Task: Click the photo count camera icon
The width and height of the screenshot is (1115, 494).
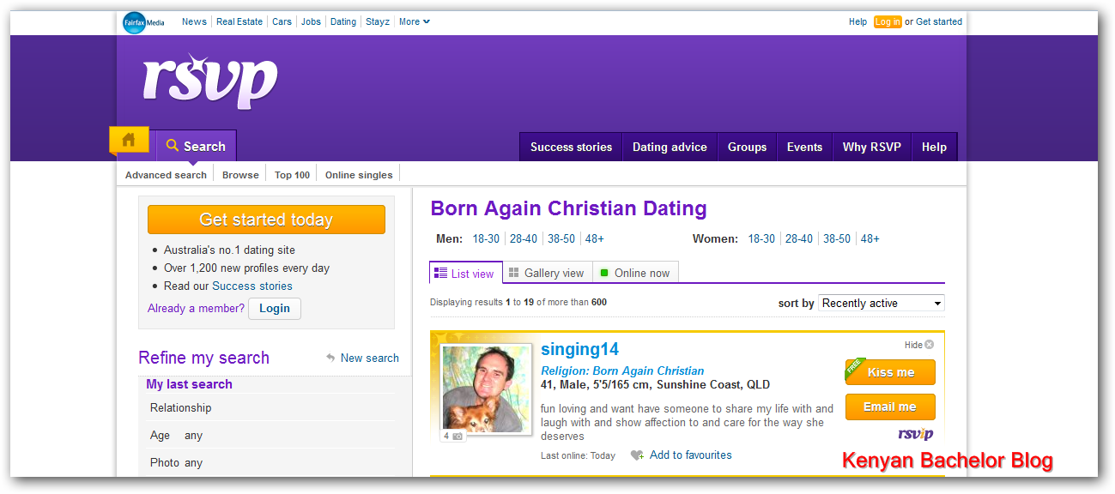Action: pos(458,437)
